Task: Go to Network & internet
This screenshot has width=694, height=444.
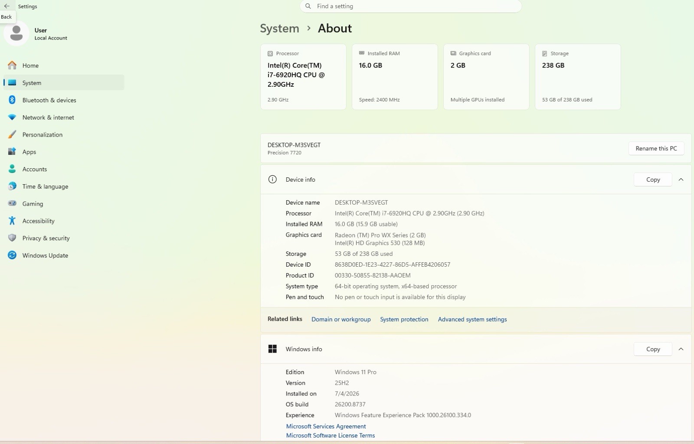Action: click(64, 118)
